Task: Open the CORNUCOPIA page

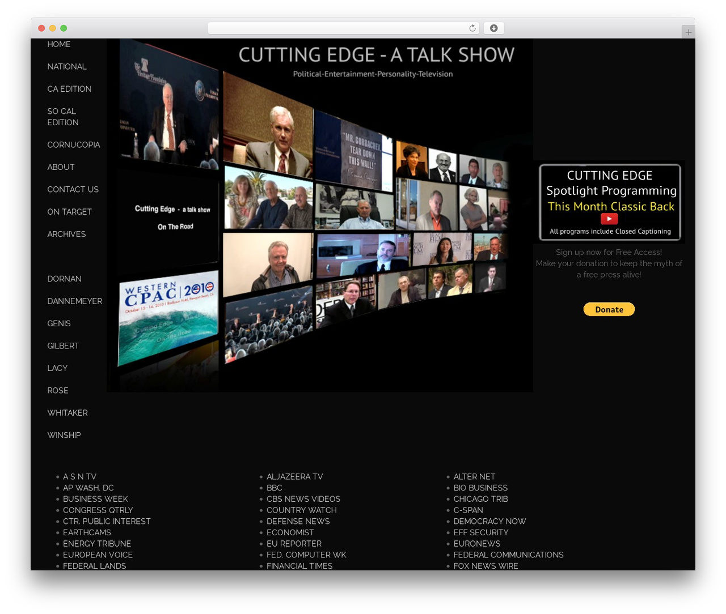Action: click(74, 145)
